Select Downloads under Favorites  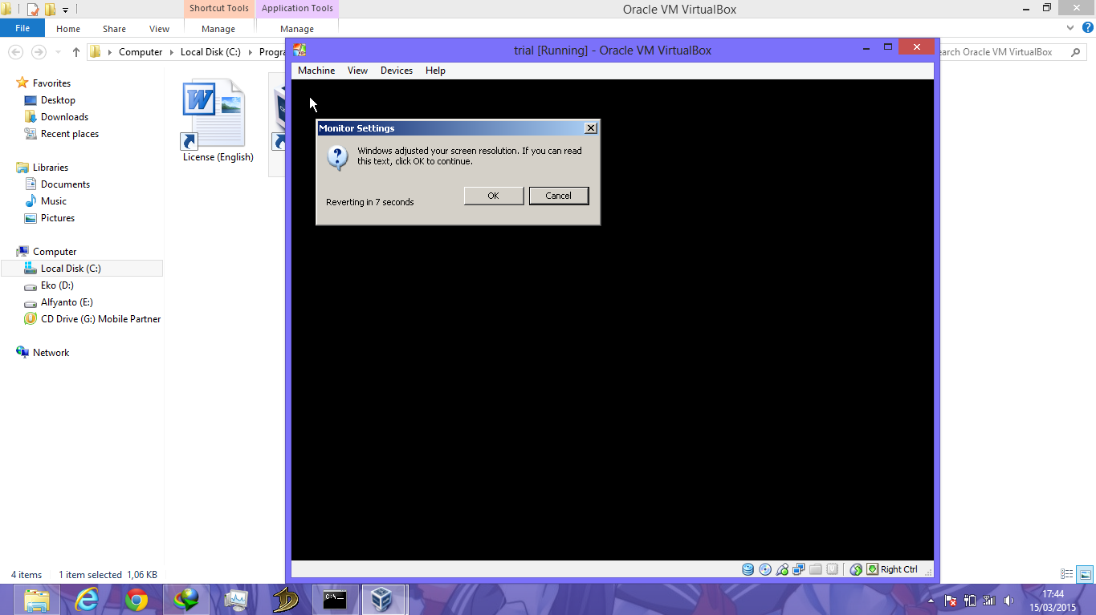(x=64, y=117)
